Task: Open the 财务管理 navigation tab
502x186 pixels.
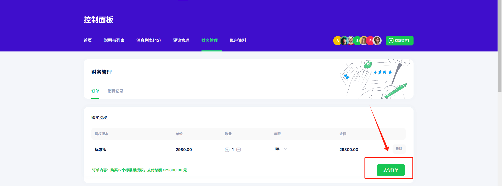Action: coord(209,40)
